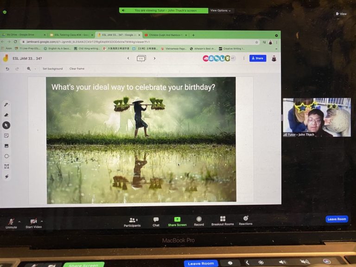Open Zoom View Options dropdown
The height and width of the screenshot is (267, 356).
point(221,11)
